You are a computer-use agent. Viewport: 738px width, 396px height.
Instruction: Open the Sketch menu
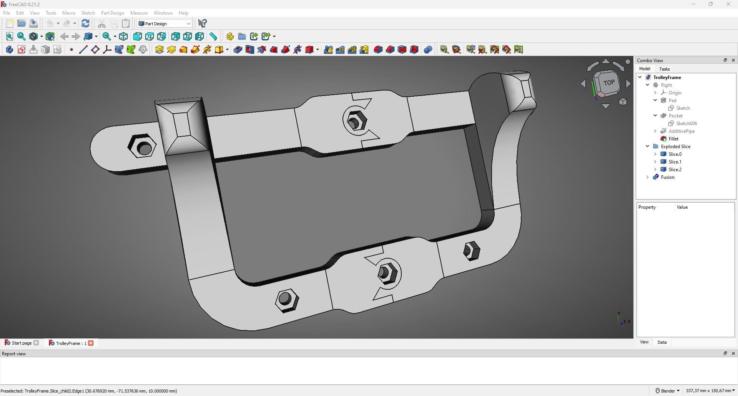[88, 13]
